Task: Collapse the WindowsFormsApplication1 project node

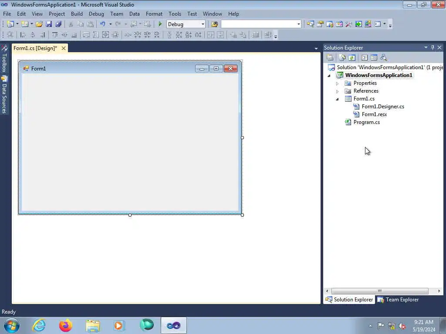Action: point(329,76)
